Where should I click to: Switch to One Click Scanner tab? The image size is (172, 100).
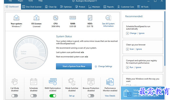click(32, 7)
